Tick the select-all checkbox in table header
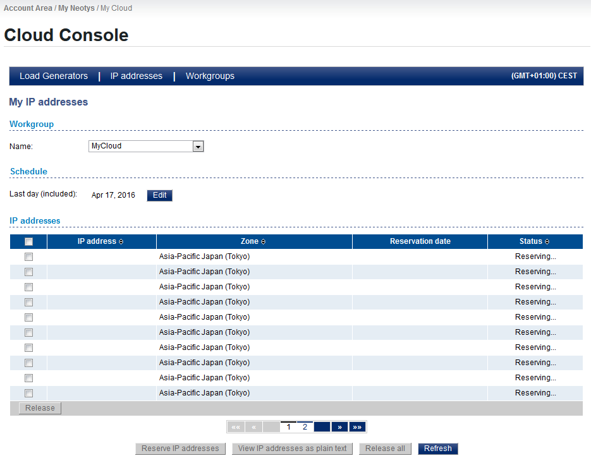Screen dimensions: 591x458 click(x=28, y=242)
